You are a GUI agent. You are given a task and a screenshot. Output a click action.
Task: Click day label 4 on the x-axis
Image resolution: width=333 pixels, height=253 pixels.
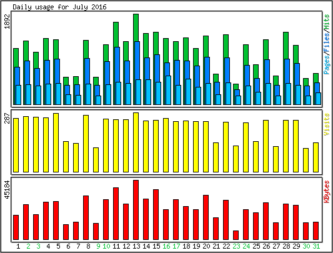(x=48, y=246)
